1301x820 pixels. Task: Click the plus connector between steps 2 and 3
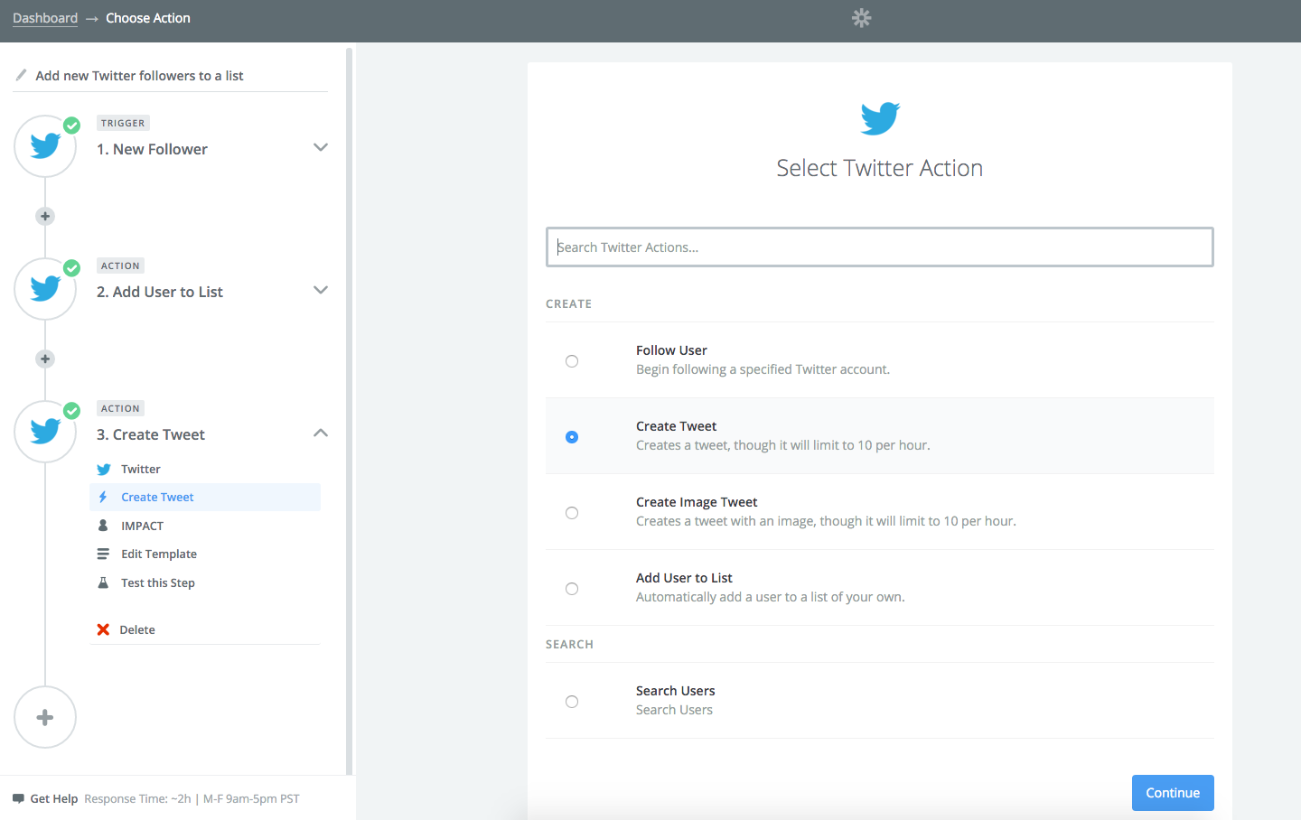point(45,359)
